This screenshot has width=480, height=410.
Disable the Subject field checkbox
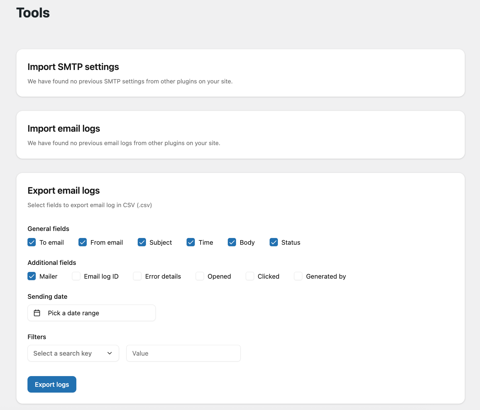click(x=142, y=242)
